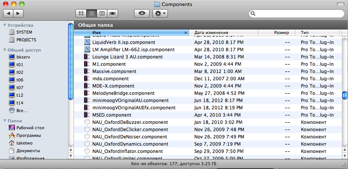Click the search field
Image resolution: width=348 pixels, height=169 pixels.
tap(296, 14)
